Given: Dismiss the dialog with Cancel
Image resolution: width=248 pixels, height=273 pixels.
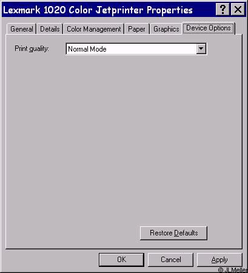Looking at the screenshot, I should [x=170, y=260].
